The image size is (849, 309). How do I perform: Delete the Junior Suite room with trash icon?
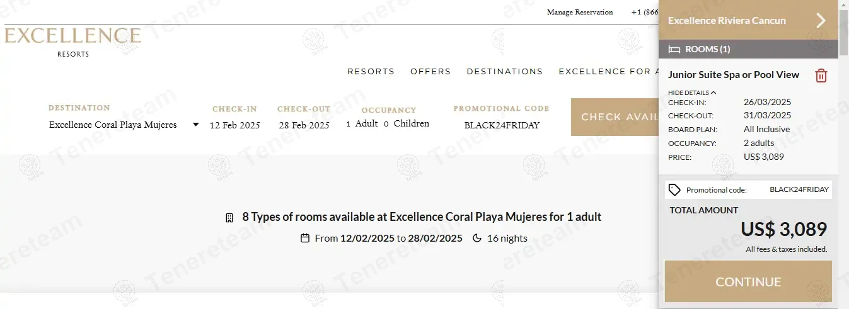(821, 76)
